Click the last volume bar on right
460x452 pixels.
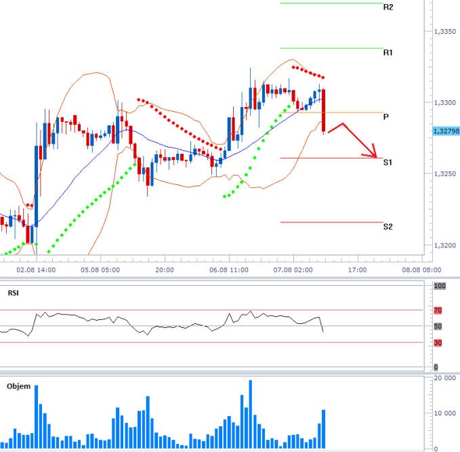point(324,429)
